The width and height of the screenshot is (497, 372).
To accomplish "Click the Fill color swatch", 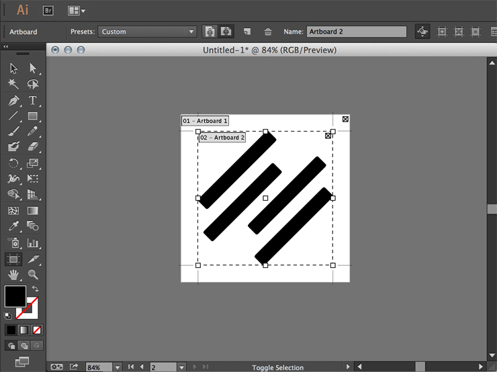I will click(15, 296).
